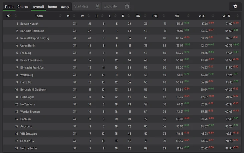Screen dimensions: 244x153
Task: Sort table by PTS column header
Action: [x=155, y=16]
